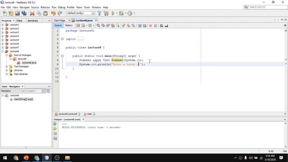
Task: Expand the Libraries node
Action: [7, 70]
